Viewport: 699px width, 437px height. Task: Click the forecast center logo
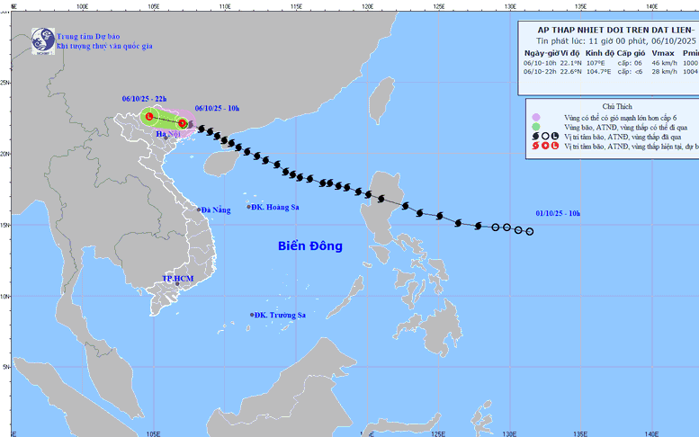point(43,39)
